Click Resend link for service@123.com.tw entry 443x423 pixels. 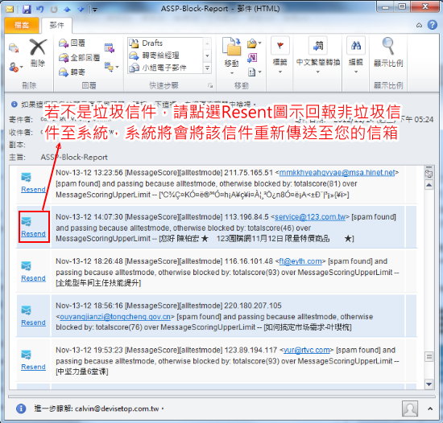pyautogui.click(x=33, y=234)
